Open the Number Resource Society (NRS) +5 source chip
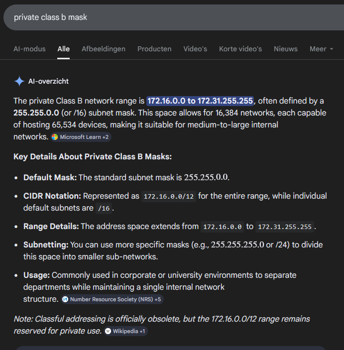344x350 pixels. pyautogui.click(x=113, y=299)
